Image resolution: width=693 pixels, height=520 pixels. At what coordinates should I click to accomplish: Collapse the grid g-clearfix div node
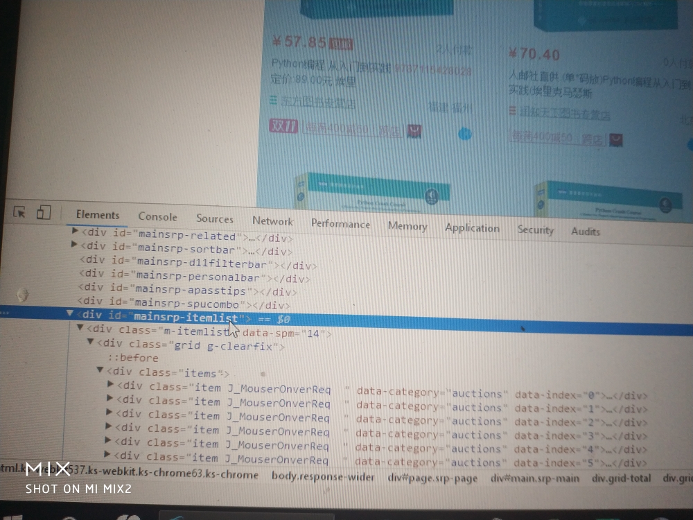90,342
